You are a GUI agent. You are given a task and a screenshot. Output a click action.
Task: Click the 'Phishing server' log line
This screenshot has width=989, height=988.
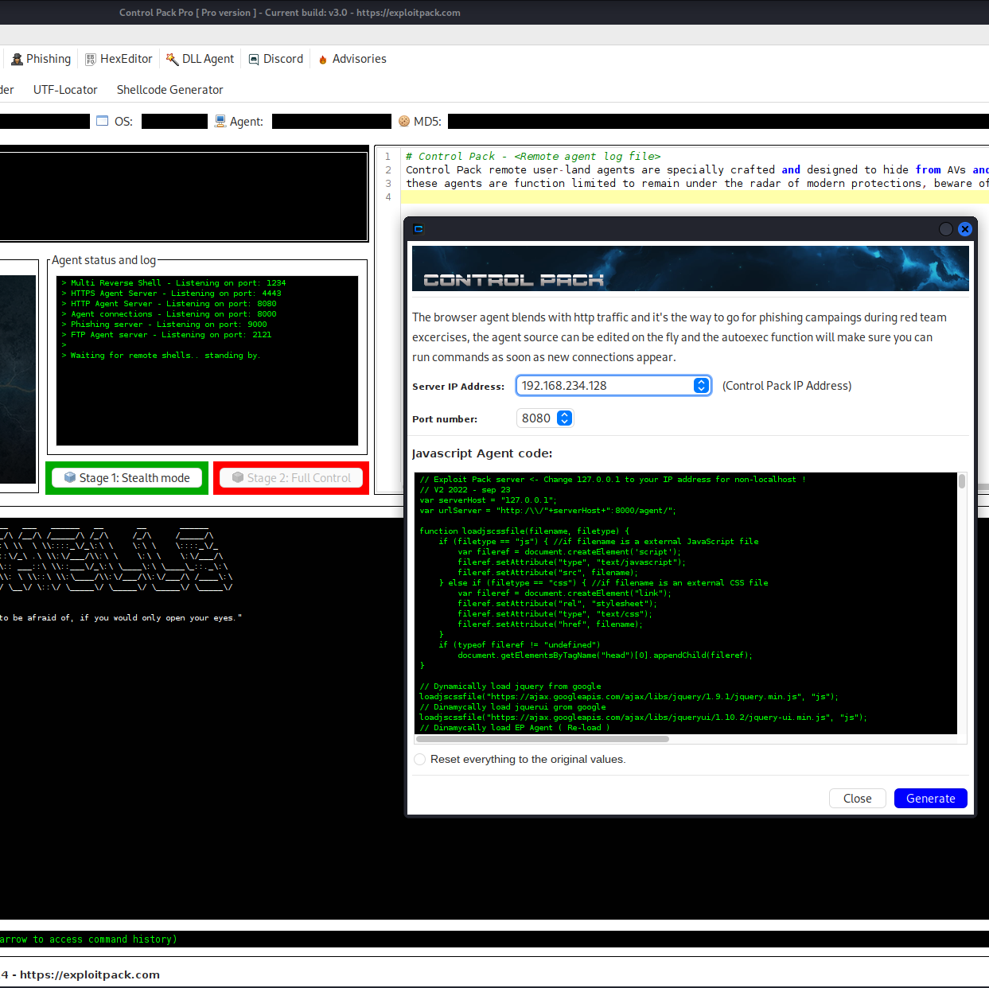(x=164, y=325)
